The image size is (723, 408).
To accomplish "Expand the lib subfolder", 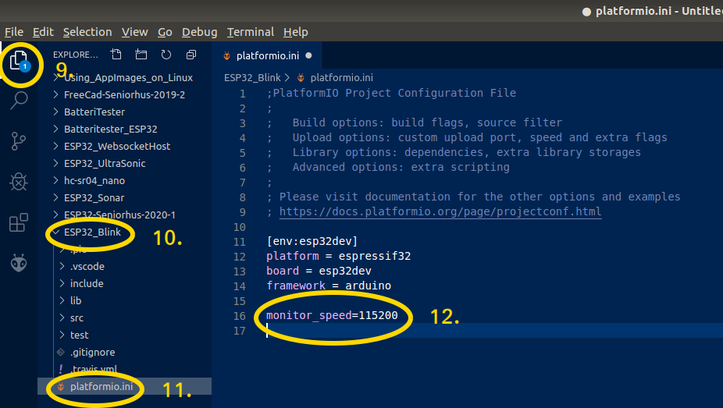I will pyautogui.click(x=124, y=300).
